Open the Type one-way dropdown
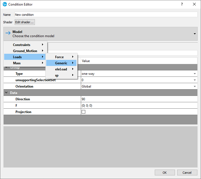201x179 pixels. coord(195,74)
